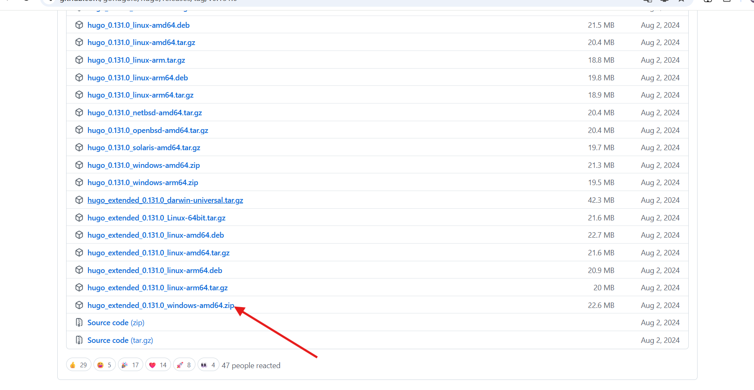754x390 pixels.
Task: Download hugo_extended_0.131.0_windows-amd64.zip
Action: pos(160,305)
